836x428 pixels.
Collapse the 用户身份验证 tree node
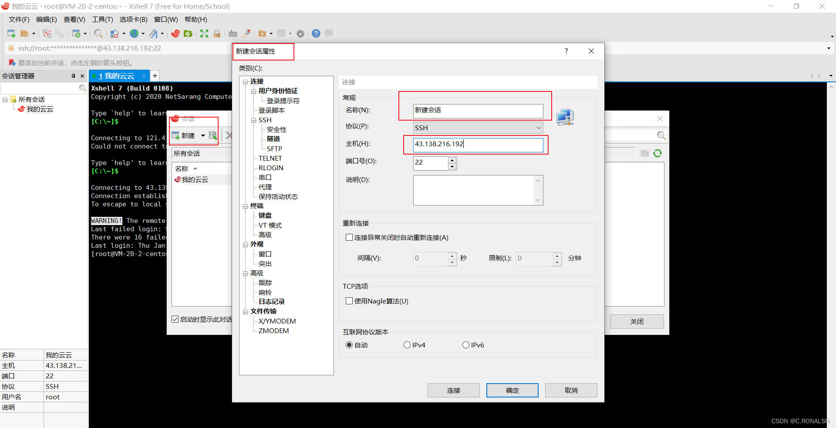coord(253,91)
